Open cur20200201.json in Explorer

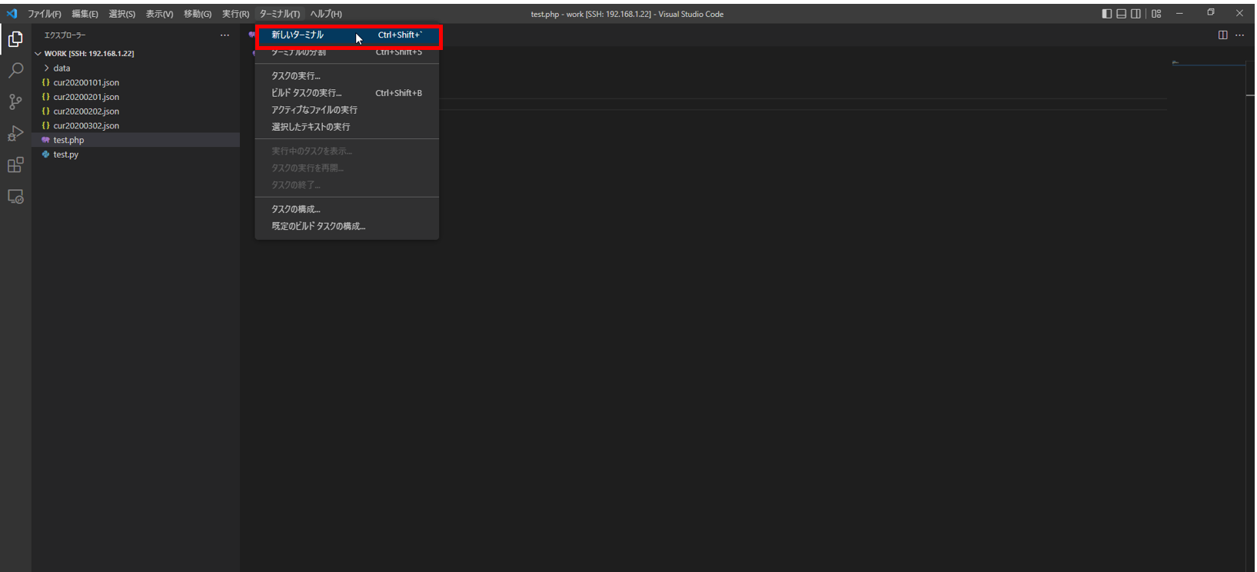coord(136,98)
